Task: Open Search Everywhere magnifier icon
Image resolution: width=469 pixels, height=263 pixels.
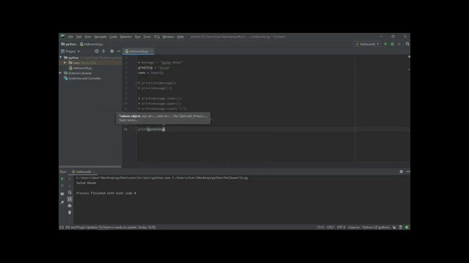Action: pos(407,44)
